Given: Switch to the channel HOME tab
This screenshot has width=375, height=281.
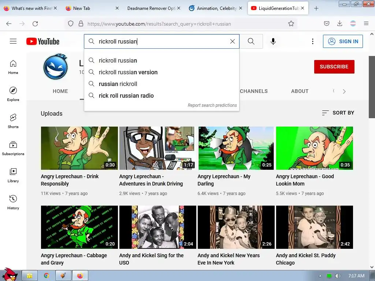Looking at the screenshot, I should click(60, 91).
